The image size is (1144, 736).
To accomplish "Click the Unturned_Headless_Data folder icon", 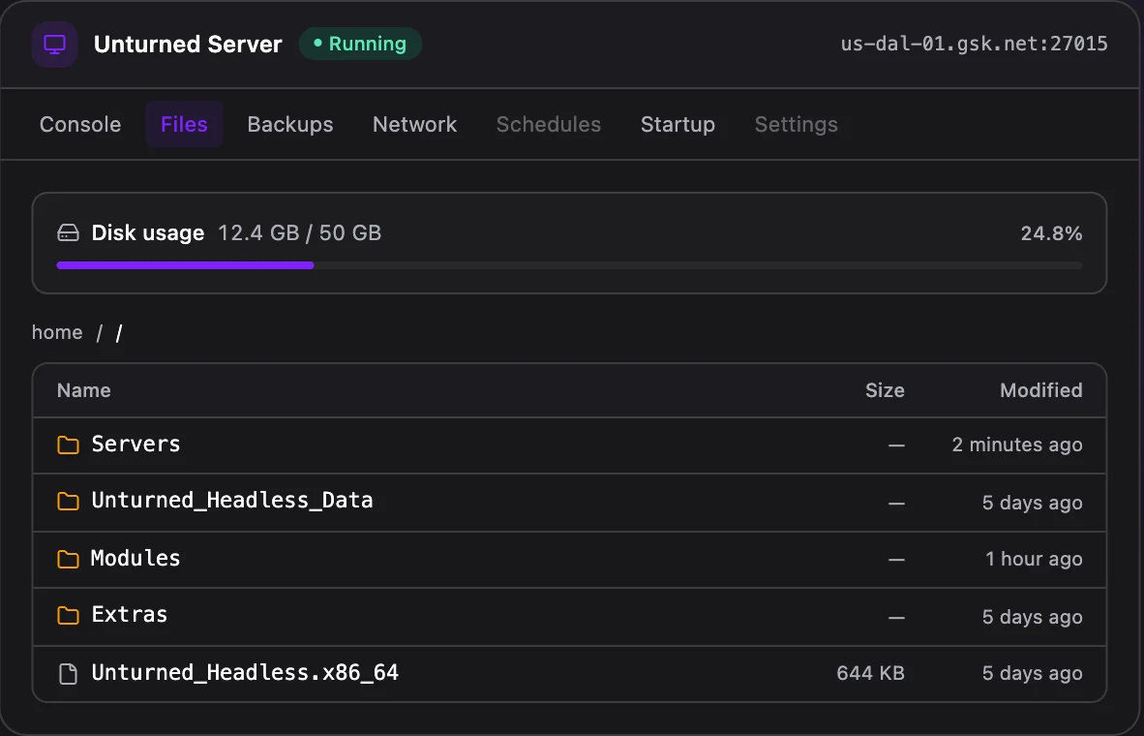I will pos(68,502).
